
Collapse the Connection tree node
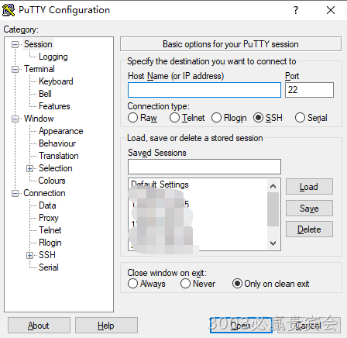pyautogui.click(x=15, y=193)
